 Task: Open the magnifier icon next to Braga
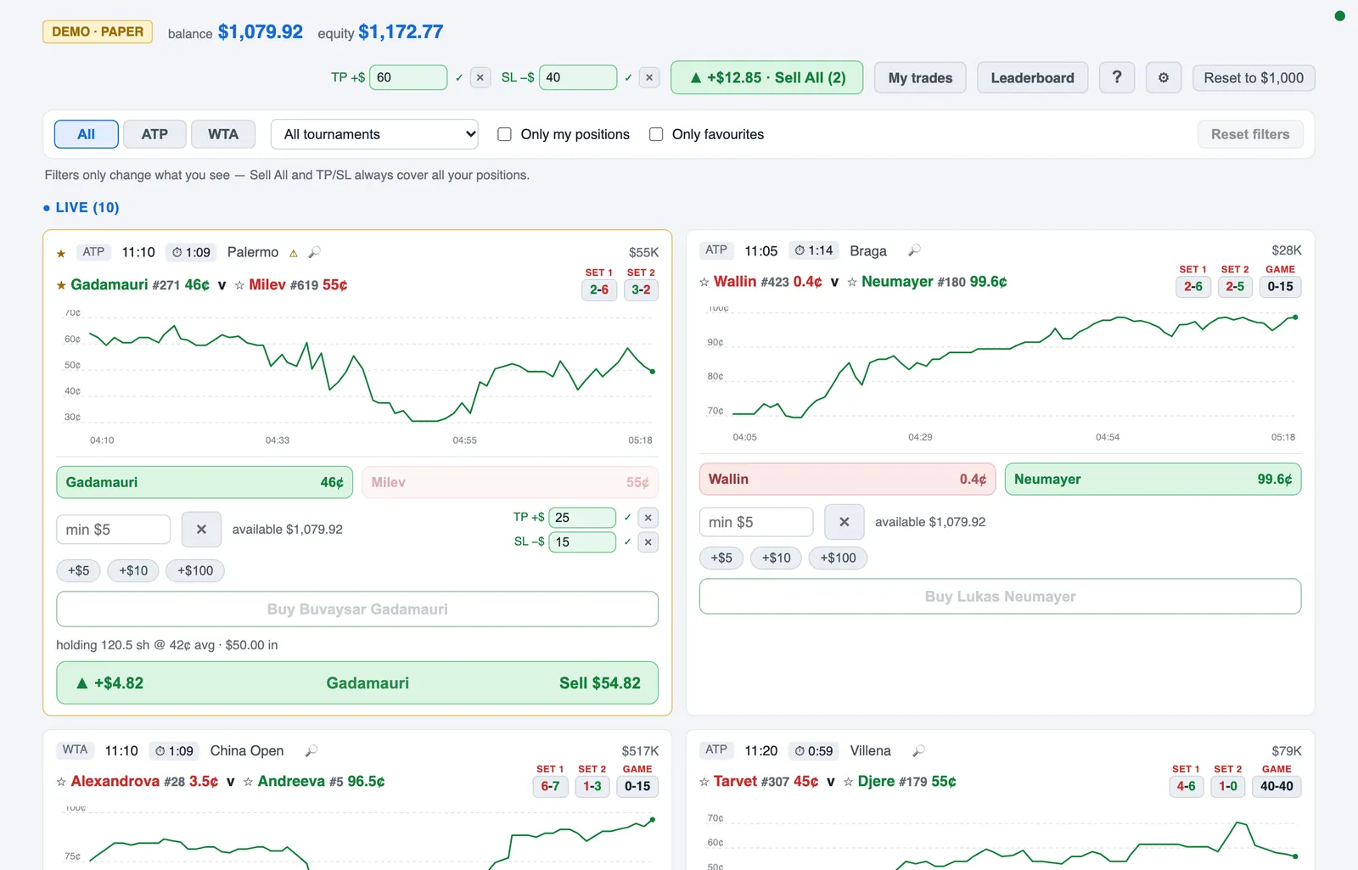914,250
